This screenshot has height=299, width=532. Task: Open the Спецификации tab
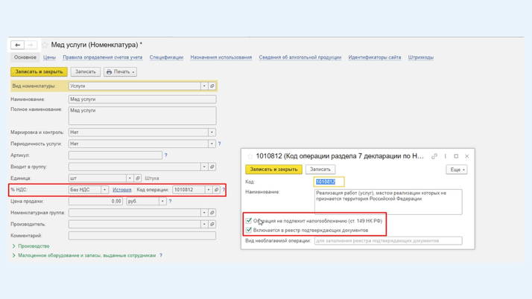(x=166, y=57)
